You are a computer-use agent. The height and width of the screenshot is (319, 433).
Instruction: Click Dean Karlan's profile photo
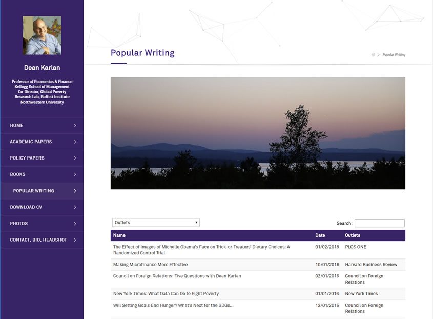pyautogui.click(x=42, y=35)
